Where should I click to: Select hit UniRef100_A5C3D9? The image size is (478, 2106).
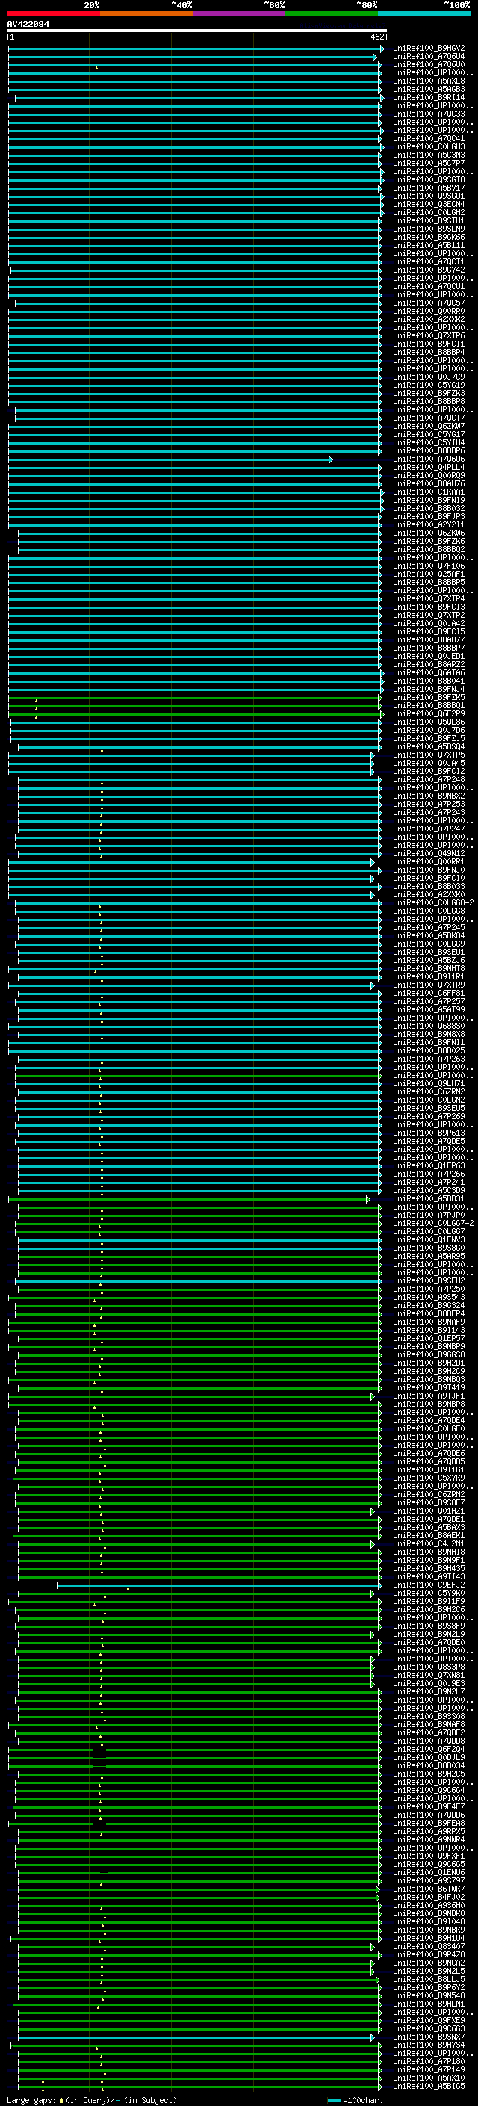point(429,1190)
